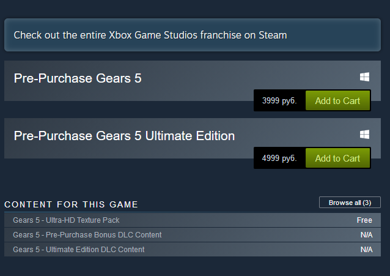This screenshot has width=390, height=276.
Task: Click Content For This Game section header
Action: [x=72, y=204]
